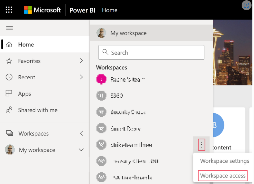This screenshot has height=184, width=254.
Task: Choose Workspace access from context menu
Action: click(x=223, y=176)
